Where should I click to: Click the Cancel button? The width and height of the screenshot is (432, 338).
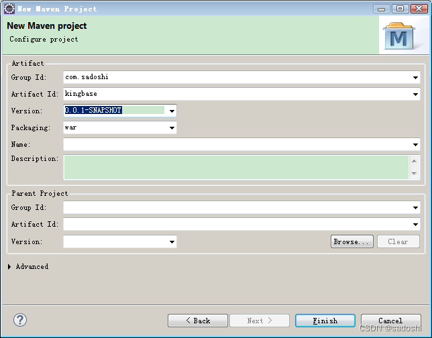[390, 321]
